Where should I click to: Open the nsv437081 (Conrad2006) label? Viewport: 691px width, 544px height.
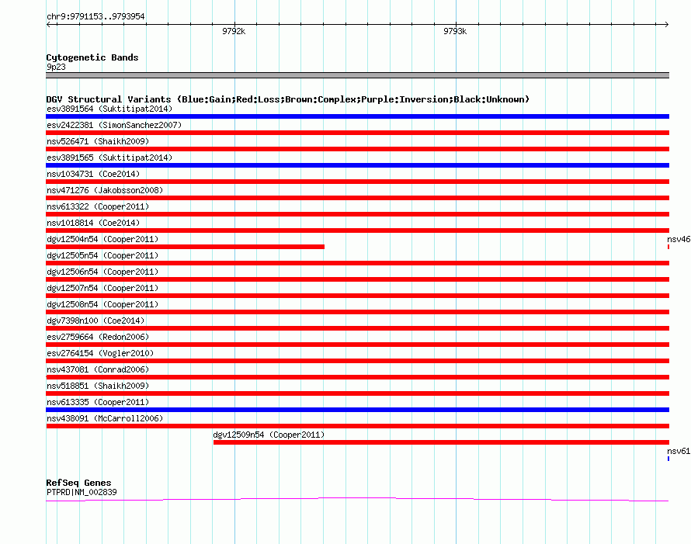[98, 369]
